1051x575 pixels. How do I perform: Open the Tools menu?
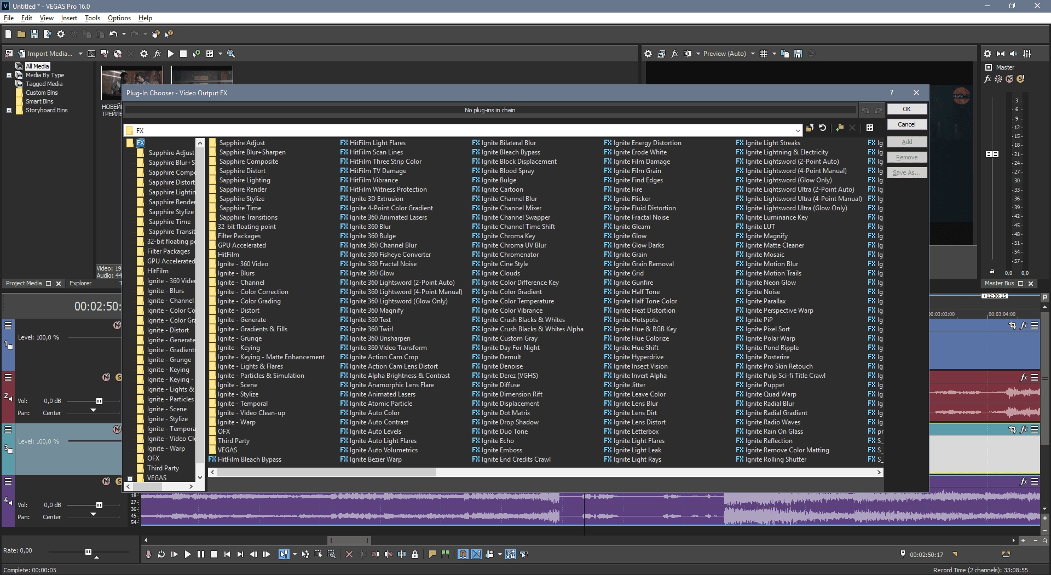[x=93, y=18]
